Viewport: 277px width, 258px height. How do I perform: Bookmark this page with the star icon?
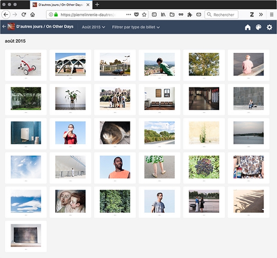pyautogui.click(x=144, y=15)
